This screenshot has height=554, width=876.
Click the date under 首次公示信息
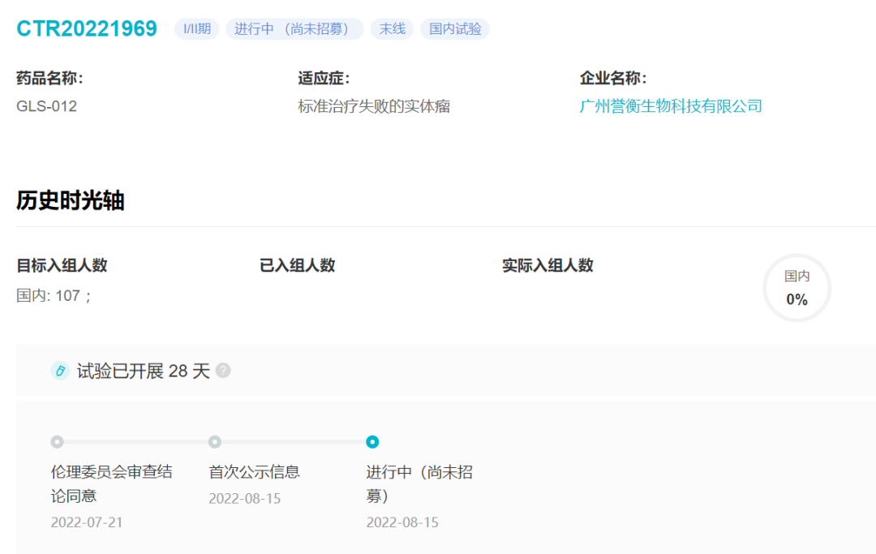tap(245, 498)
